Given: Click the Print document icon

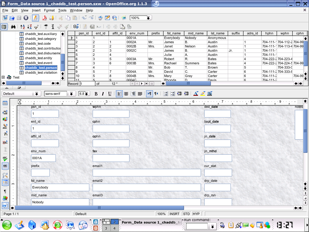Looking at the screenshot, I should pyautogui.click(x=52, y=18).
